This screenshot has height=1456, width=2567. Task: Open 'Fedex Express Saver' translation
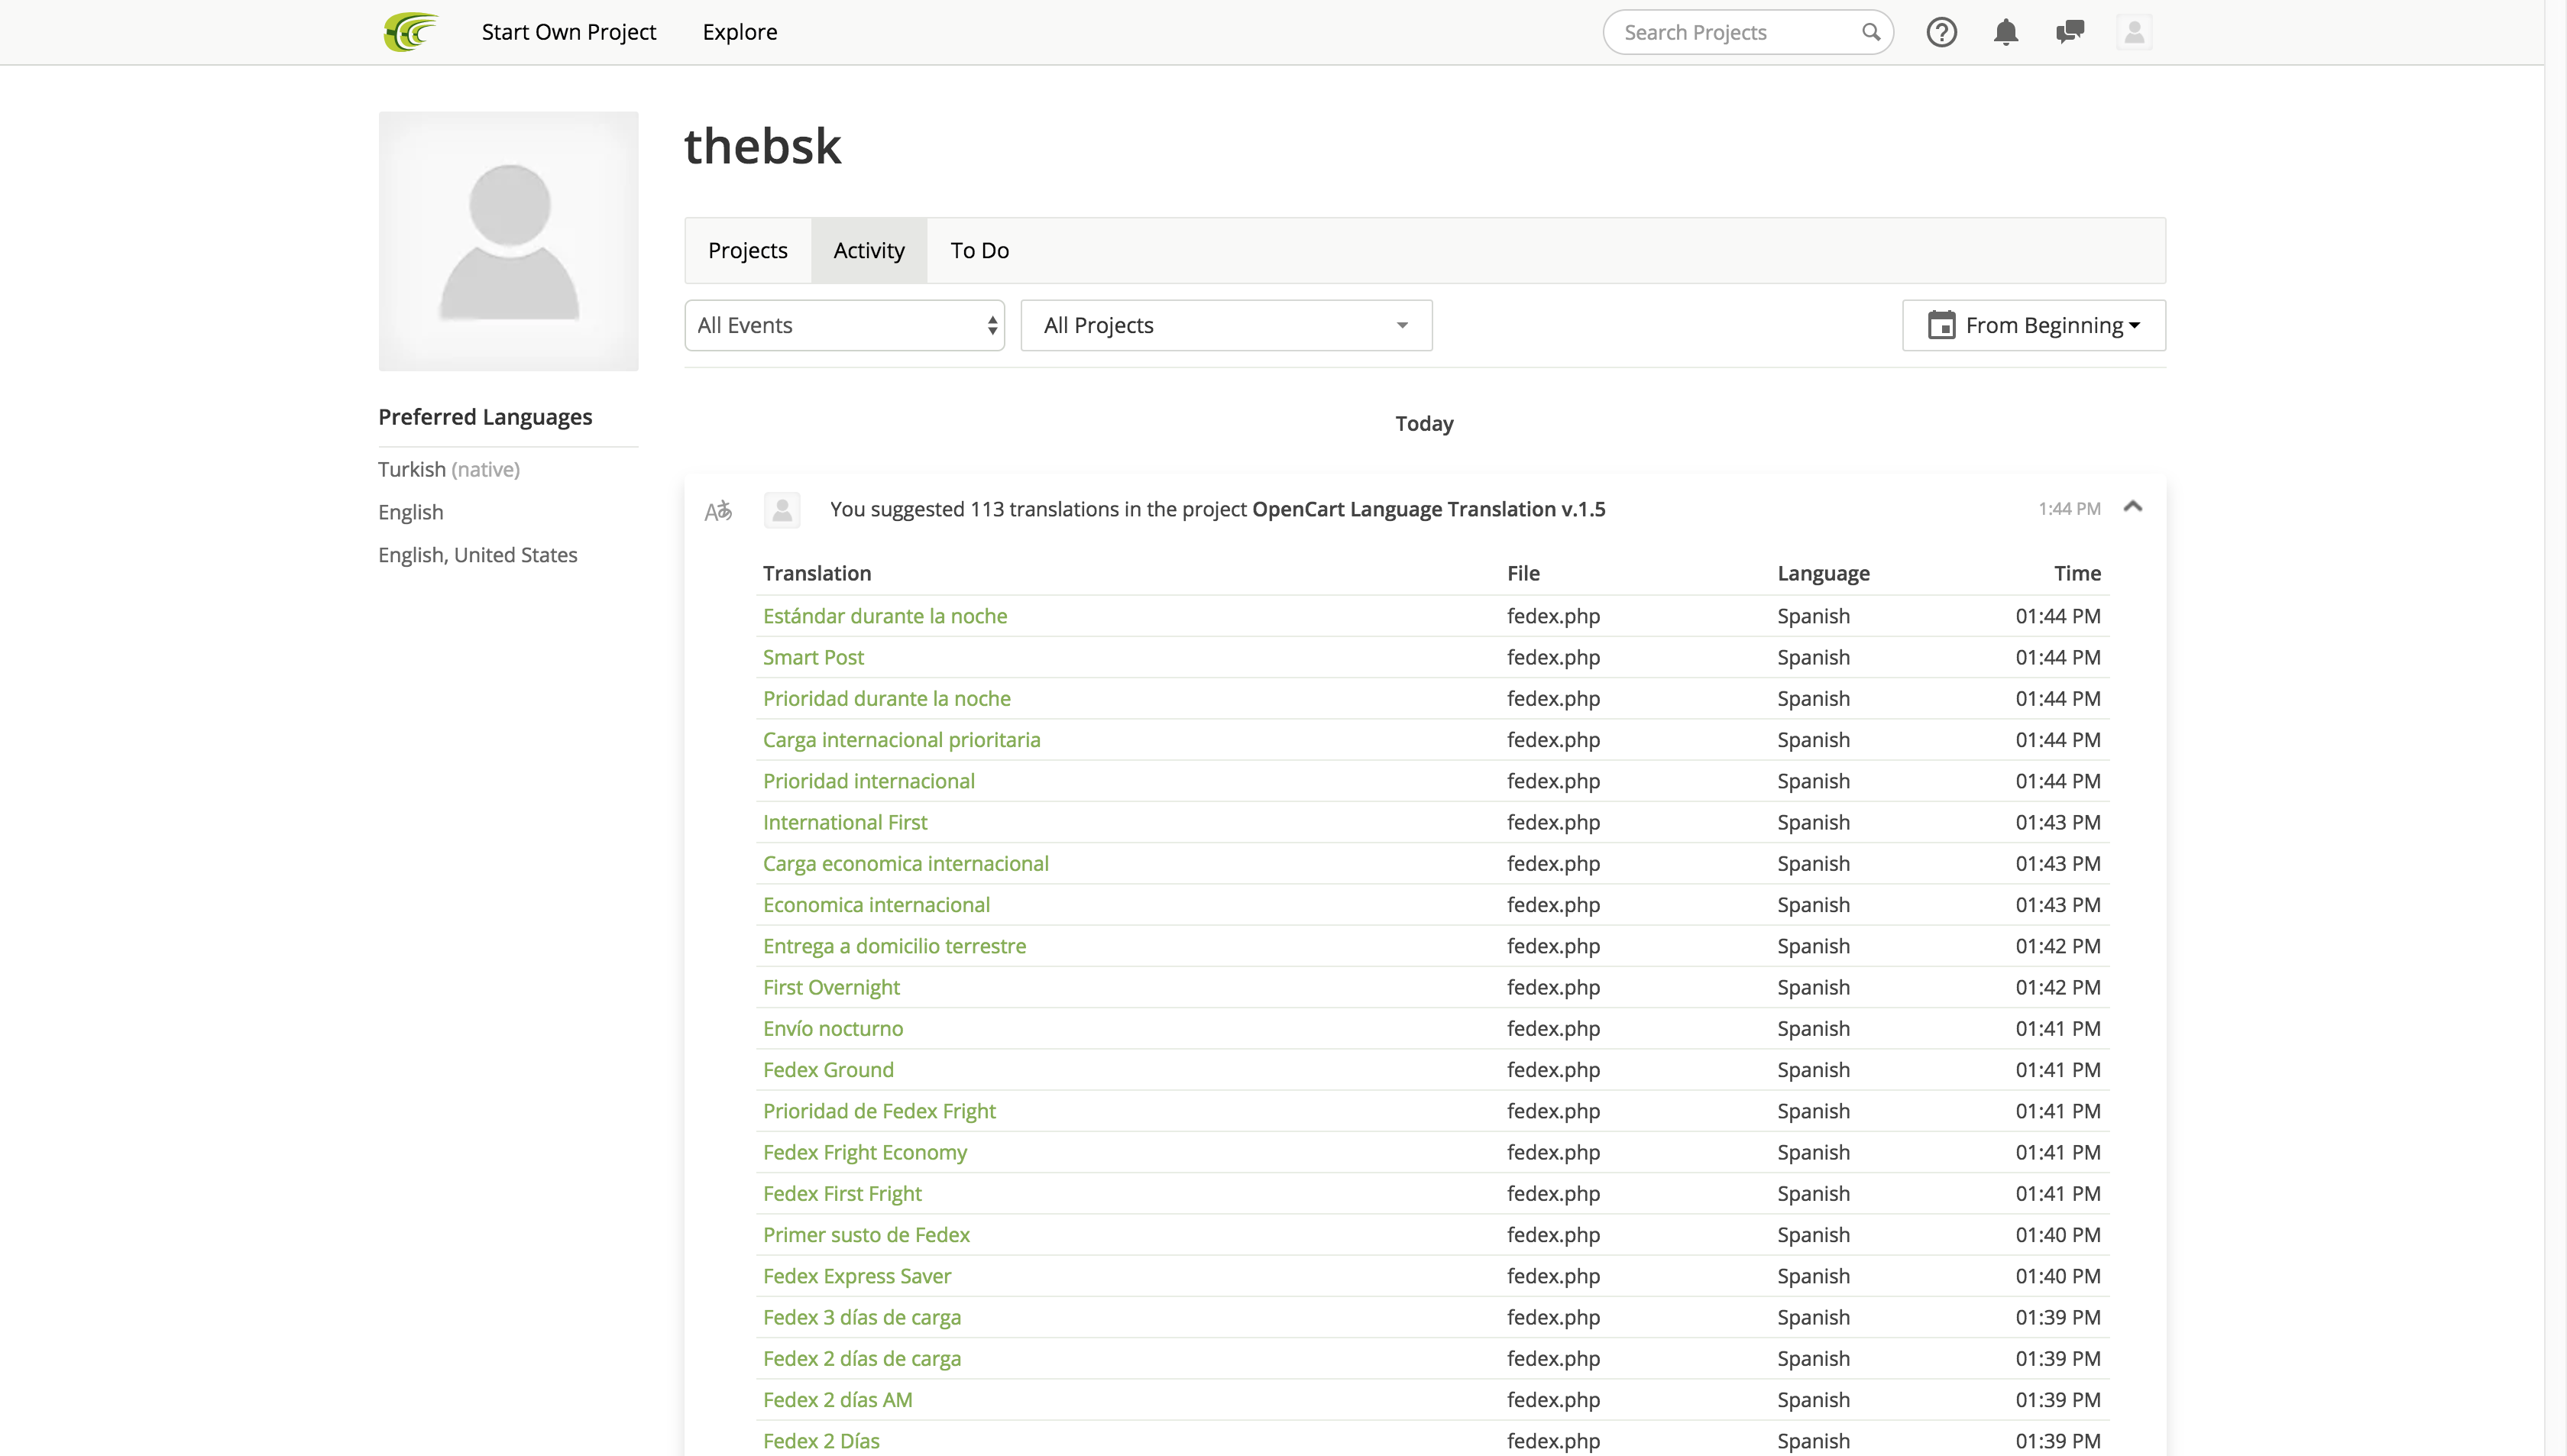(857, 1276)
